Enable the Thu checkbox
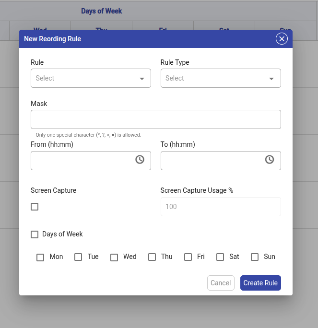Screen dimensions: 318x328 [152, 257]
